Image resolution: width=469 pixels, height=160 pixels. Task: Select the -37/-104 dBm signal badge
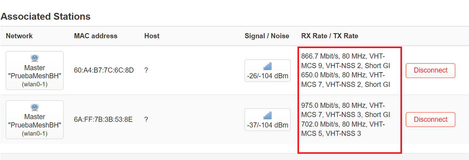267,120
